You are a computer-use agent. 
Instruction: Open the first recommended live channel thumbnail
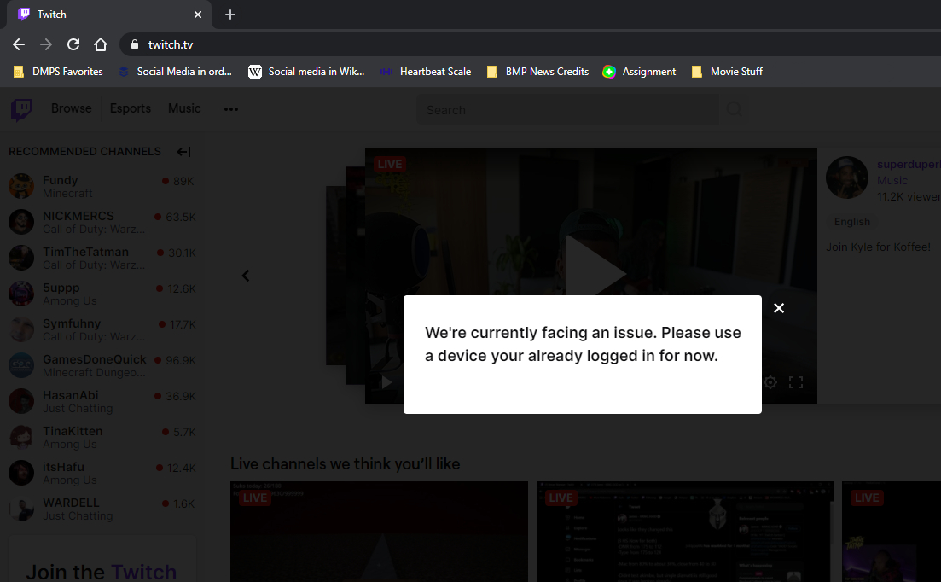[379, 532]
